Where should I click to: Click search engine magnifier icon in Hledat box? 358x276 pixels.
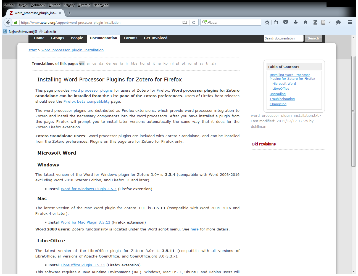pos(204,22)
